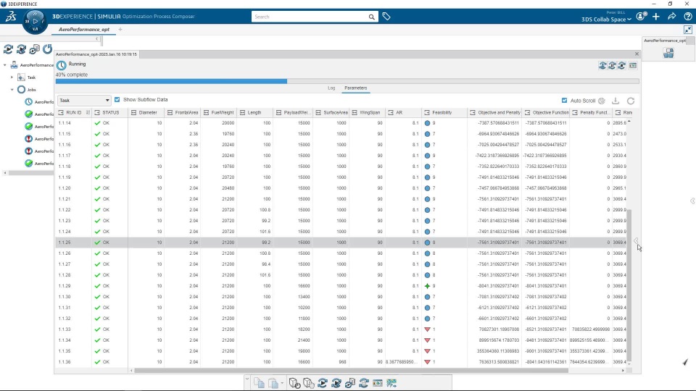696x391 pixels.
Task: Open the user profile icon
Action: coord(641,17)
